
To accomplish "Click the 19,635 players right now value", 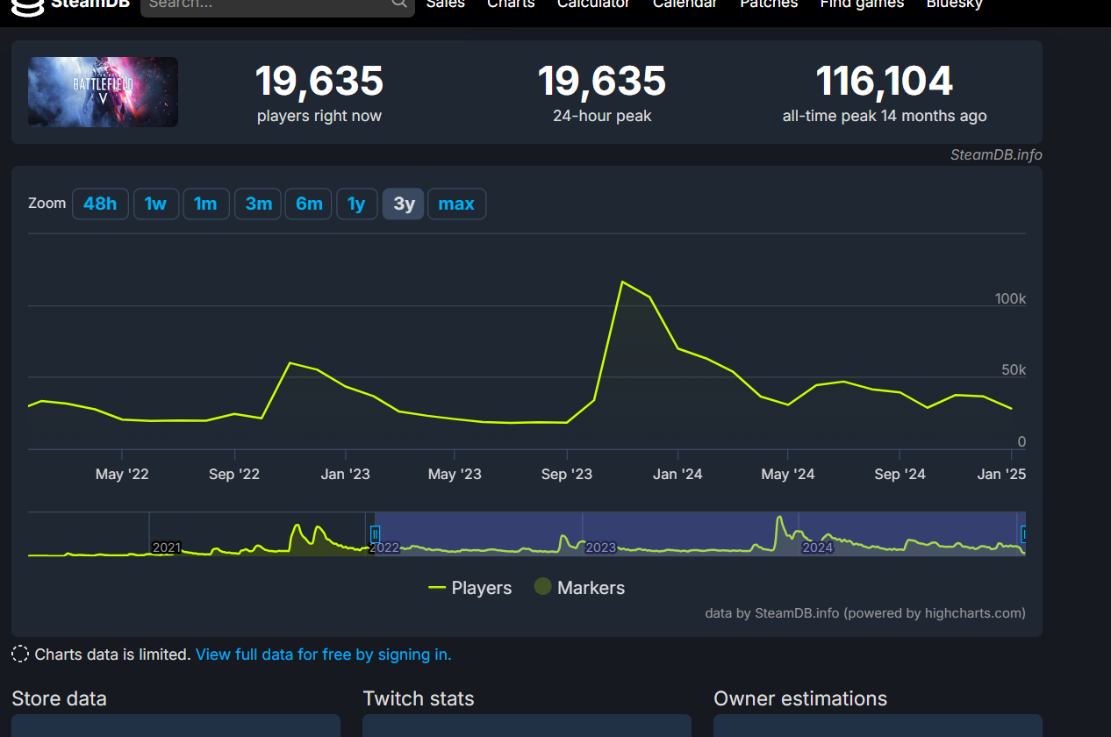I will (x=319, y=81).
